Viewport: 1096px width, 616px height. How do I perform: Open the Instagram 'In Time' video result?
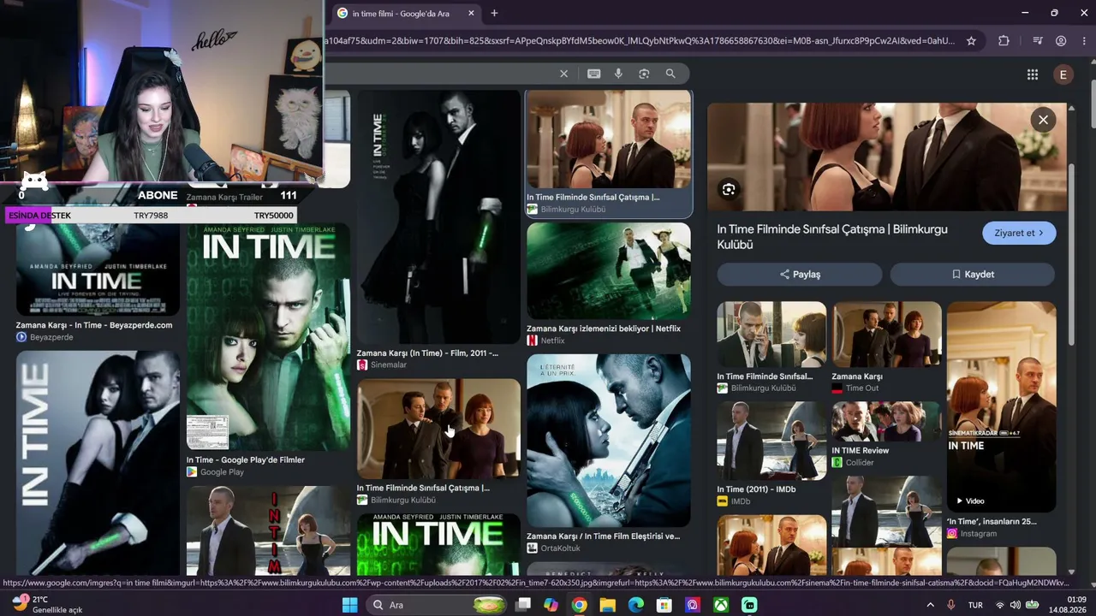pos(1002,406)
